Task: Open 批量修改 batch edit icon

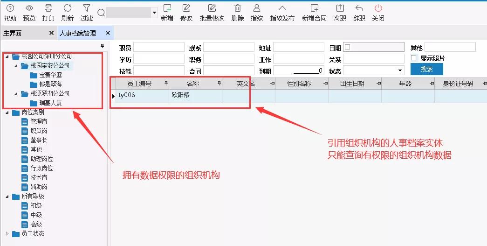Action: [x=212, y=8]
